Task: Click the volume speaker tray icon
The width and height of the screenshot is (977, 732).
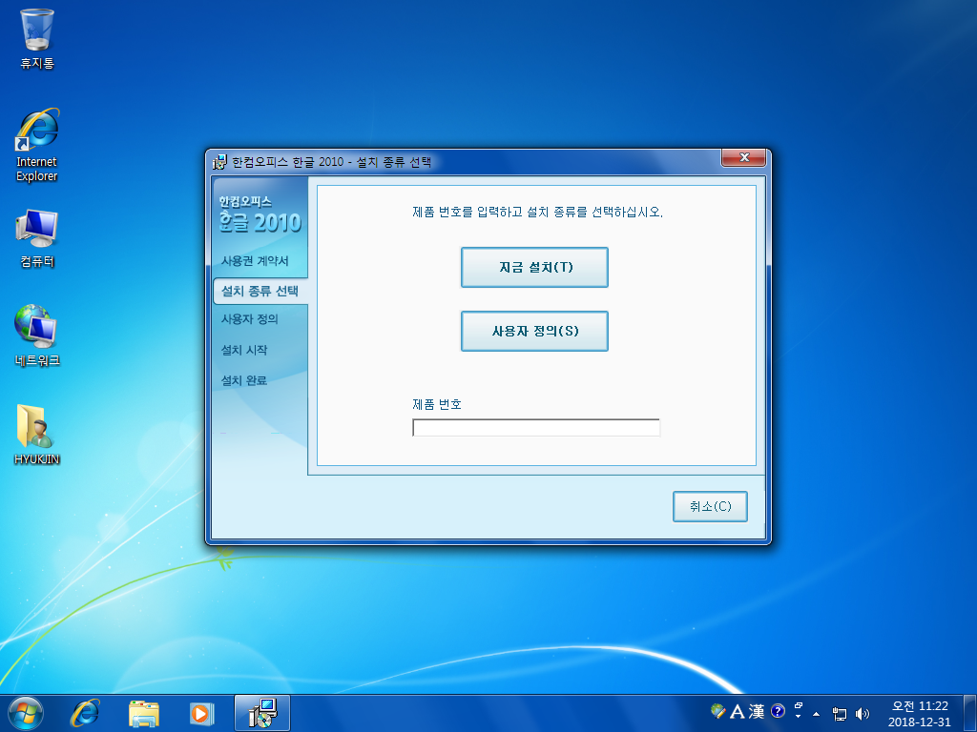Action: point(863,714)
